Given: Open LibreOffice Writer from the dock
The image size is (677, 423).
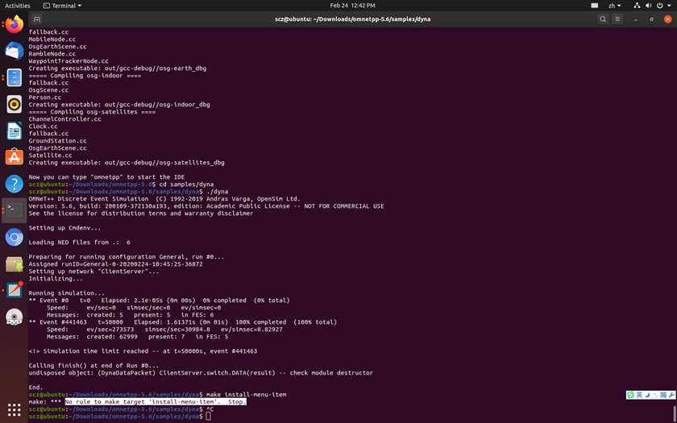Looking at the screenshot, I should point(15,131).
